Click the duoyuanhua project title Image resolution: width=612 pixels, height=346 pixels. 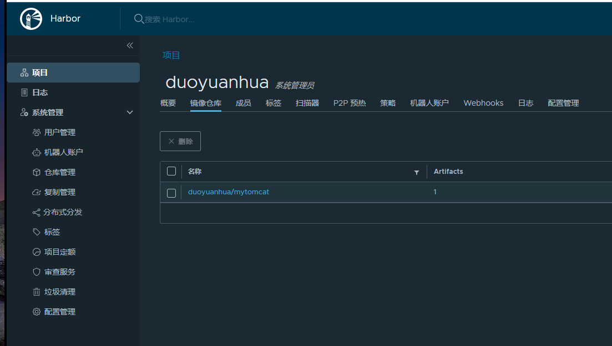coord(217,82)
